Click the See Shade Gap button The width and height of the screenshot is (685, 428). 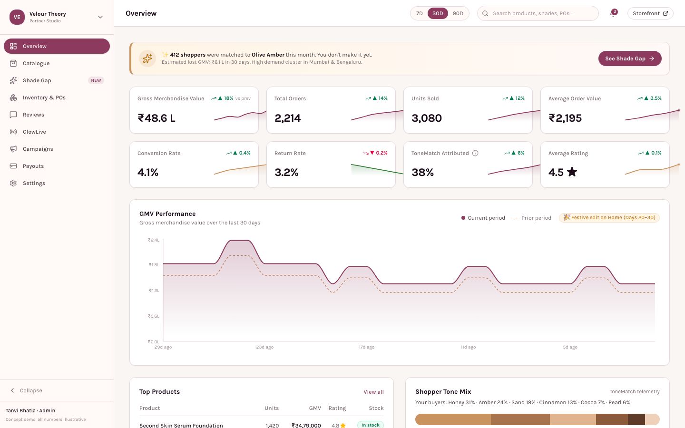coord(630,58)
